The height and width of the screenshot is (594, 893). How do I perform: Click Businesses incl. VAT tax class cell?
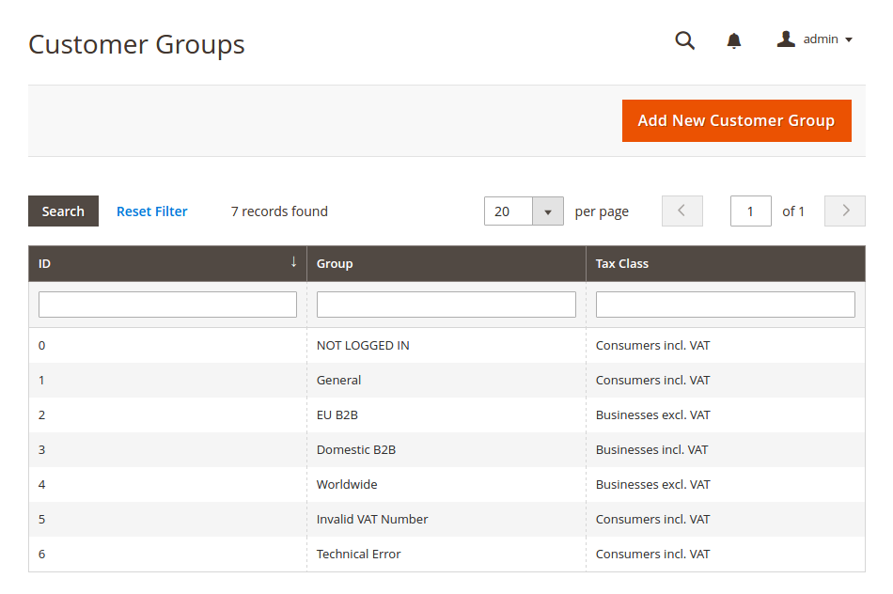pyautogui.click(x=726, y=450)
